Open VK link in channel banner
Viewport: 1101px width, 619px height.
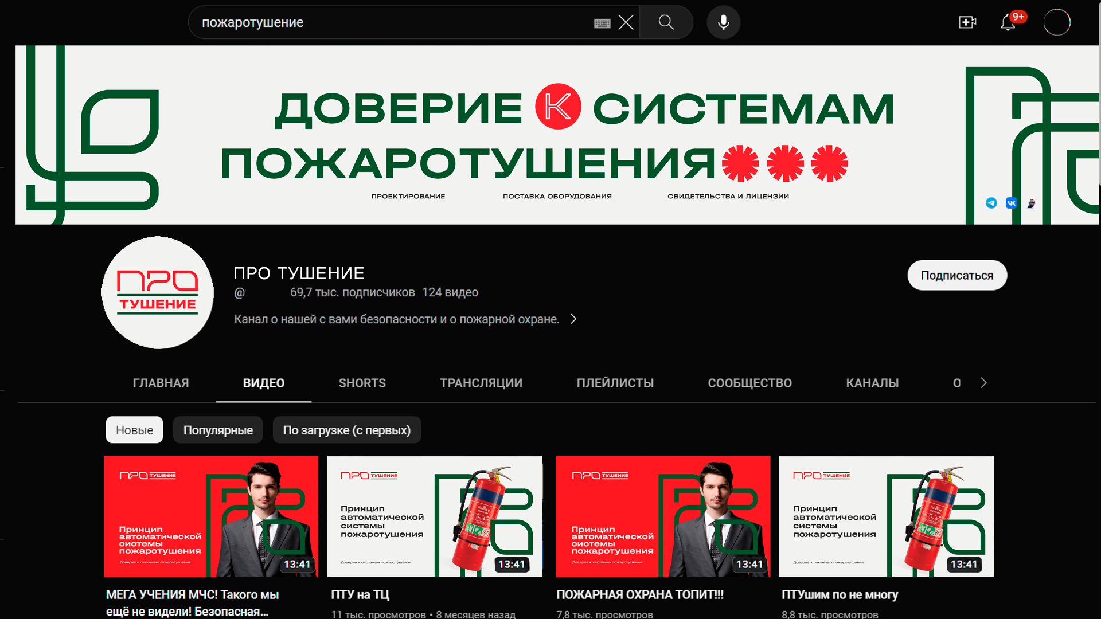click(1011, 203)
